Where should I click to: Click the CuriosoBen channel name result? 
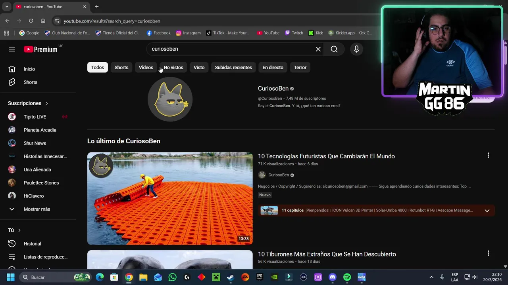click(273, 89)
